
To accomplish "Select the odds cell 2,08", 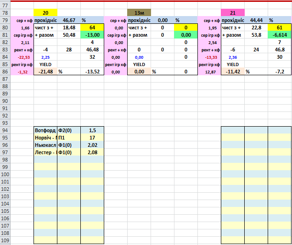I will [x=92, y=152].
